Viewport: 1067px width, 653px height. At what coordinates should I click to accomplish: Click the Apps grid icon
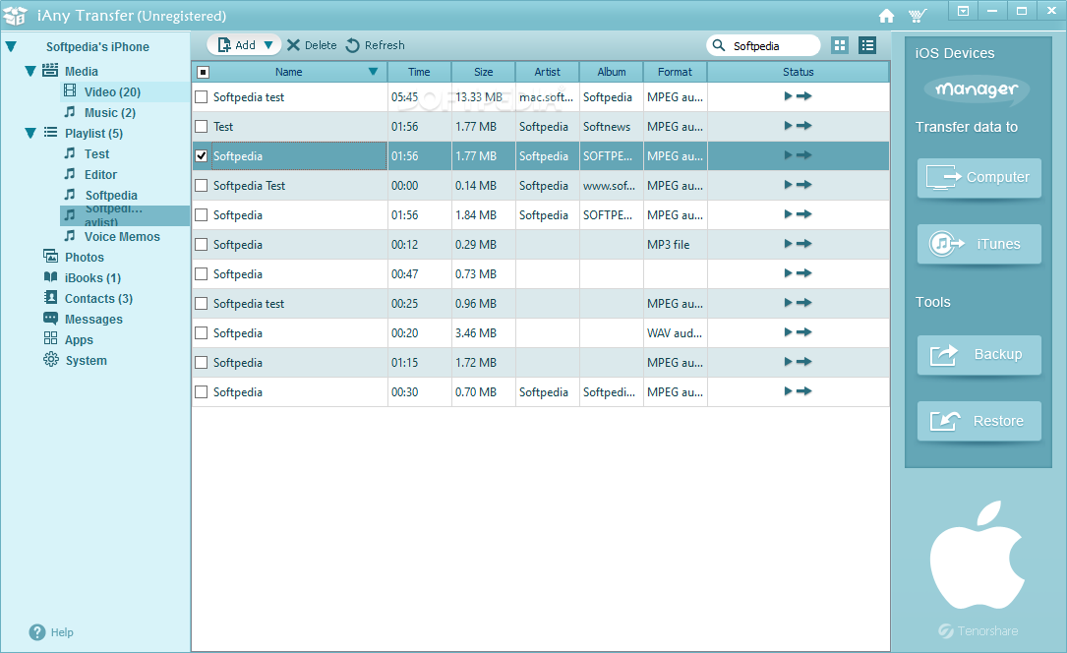pyautogui.click(x=50, y=338)
